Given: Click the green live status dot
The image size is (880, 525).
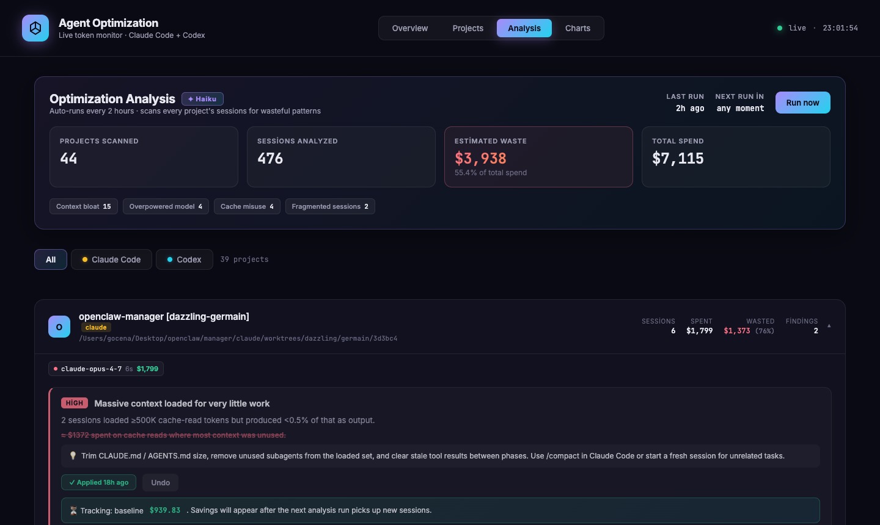Looking at the screenshot, I should coord(780,28).
